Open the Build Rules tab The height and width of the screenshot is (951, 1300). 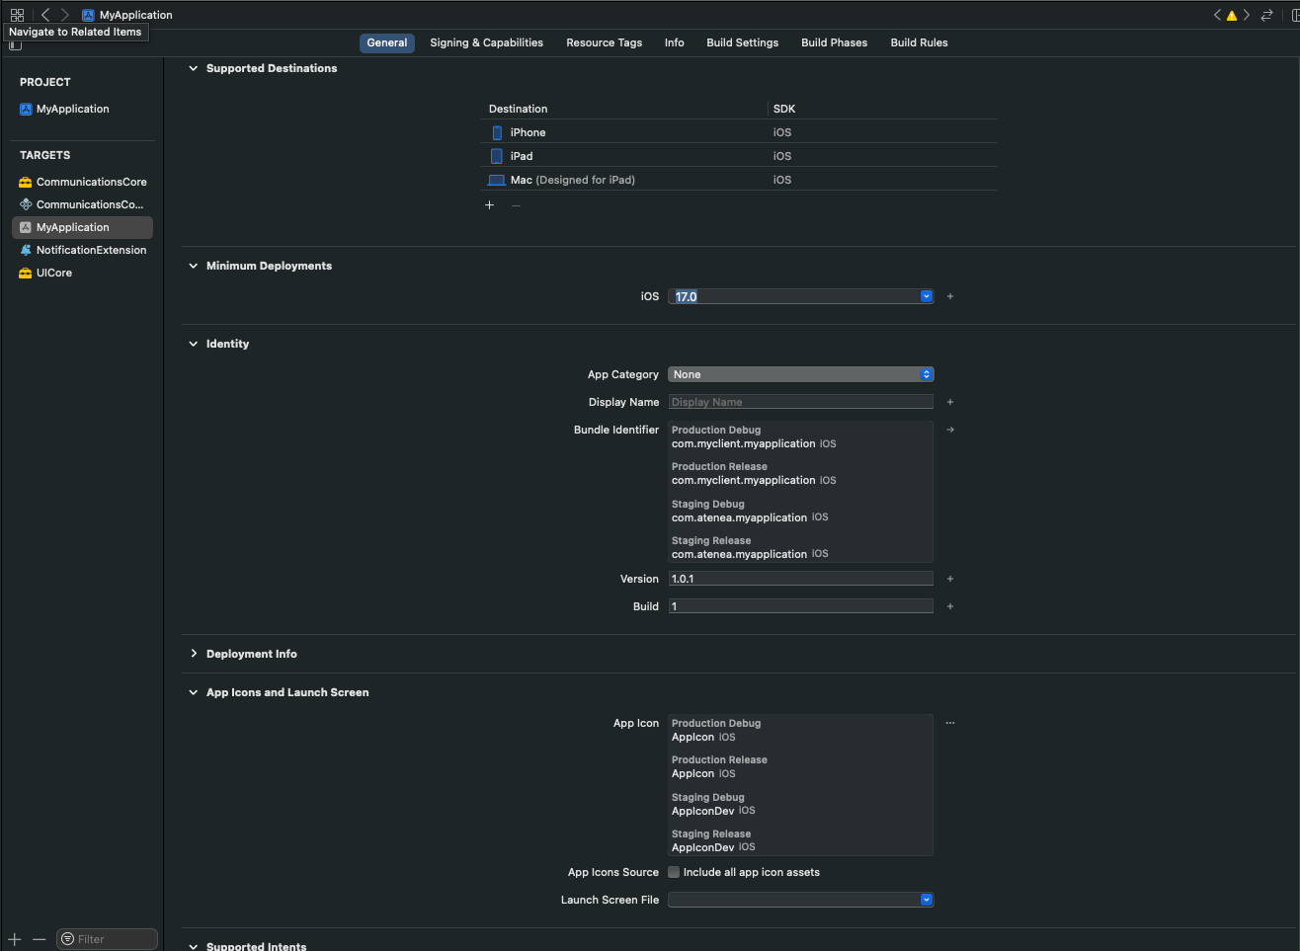920,42
